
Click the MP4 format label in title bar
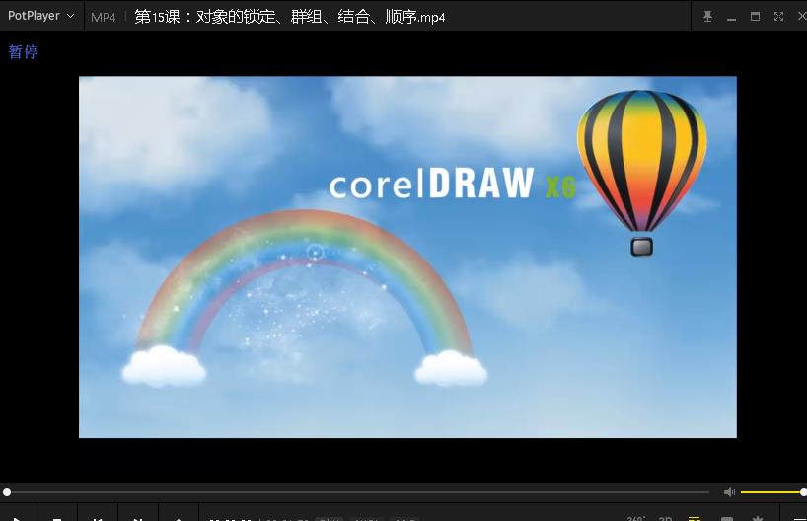[x=103, y=17]
